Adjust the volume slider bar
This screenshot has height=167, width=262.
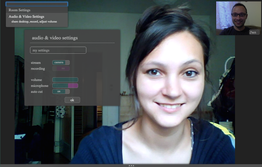point(65,80)
